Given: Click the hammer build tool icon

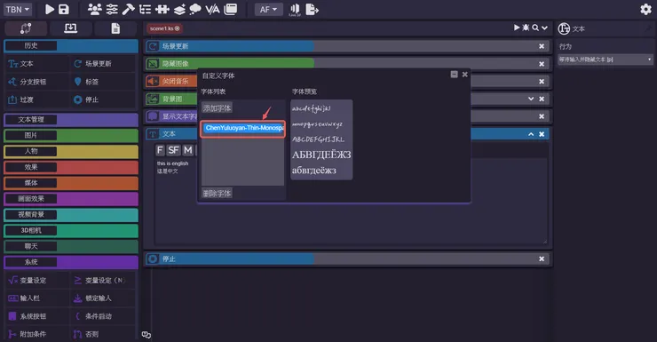Looking at the screenshot, I should (x=128, y=9).
